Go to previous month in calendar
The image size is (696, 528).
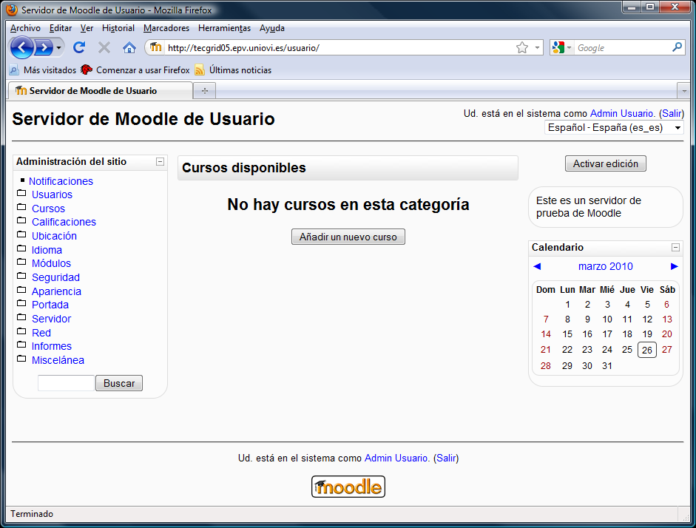[x=537, y=266]
